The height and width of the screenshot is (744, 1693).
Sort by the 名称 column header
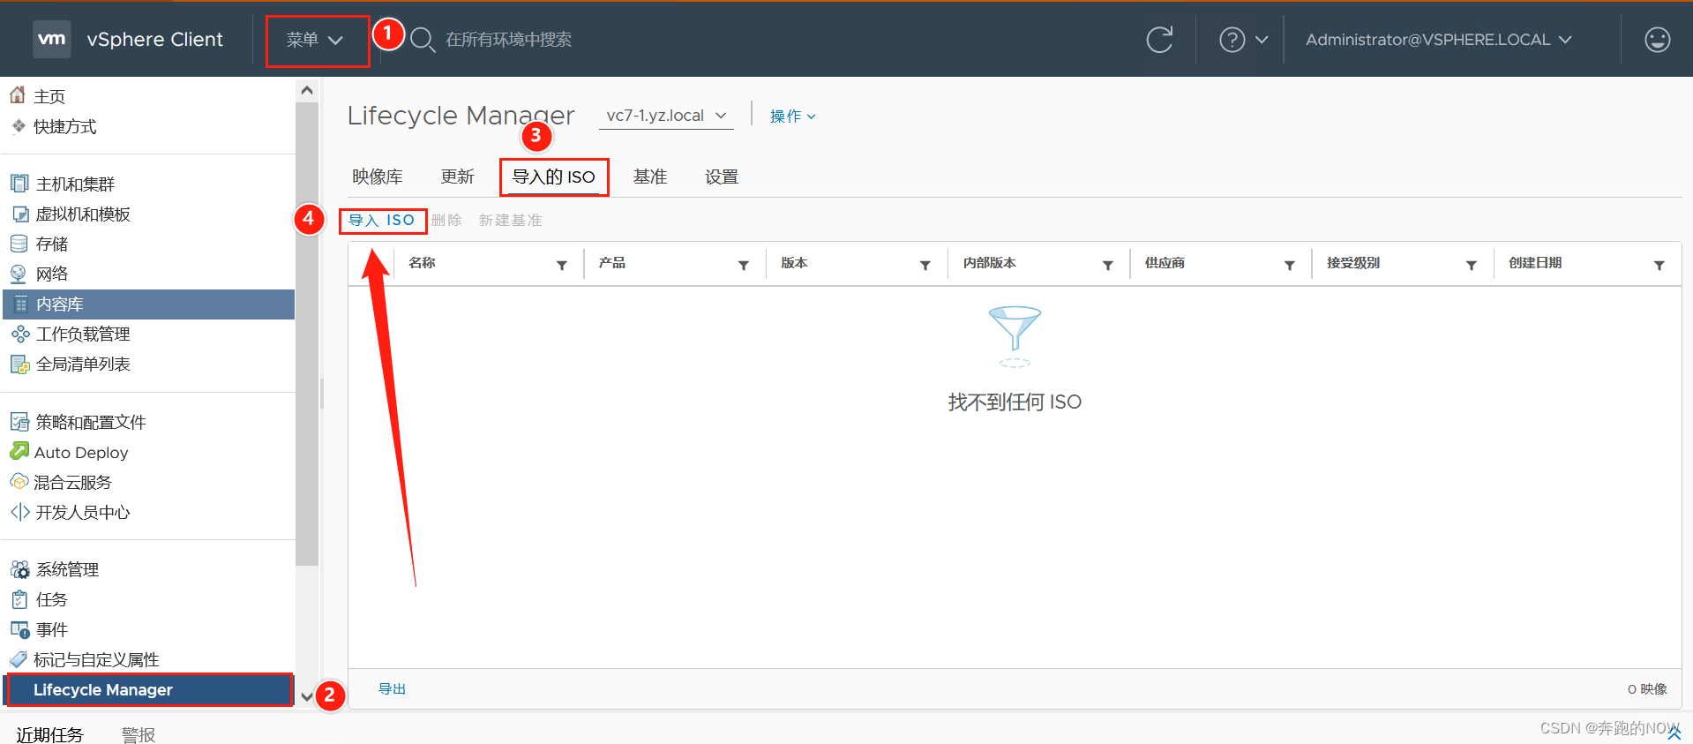(422, 263)
